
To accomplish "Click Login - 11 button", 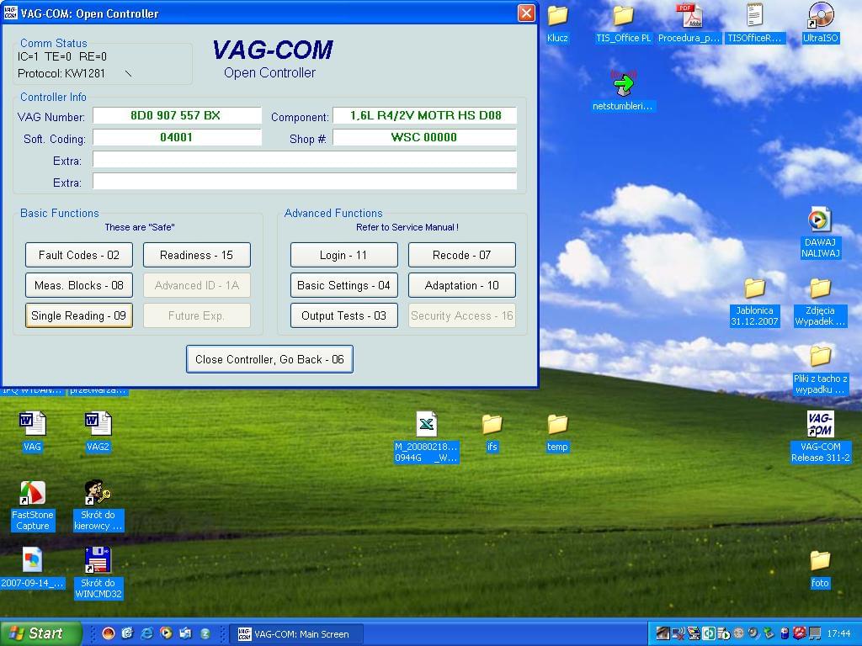I will (x=343, y=255).
